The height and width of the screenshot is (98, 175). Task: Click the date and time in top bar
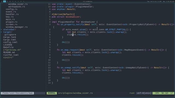tap(154, 1)
